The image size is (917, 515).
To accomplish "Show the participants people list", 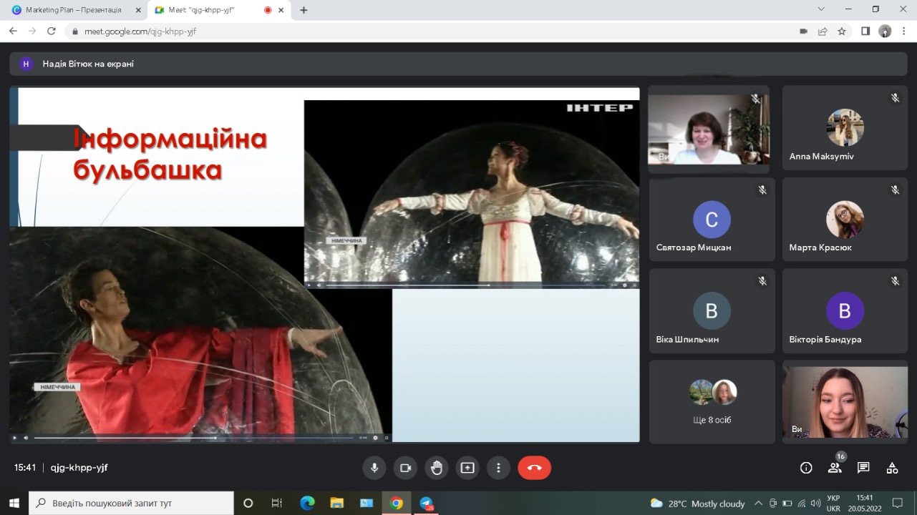I will (x=835, y=468).
